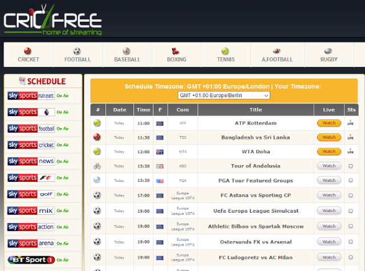Watch Bangladesh vs Sri Lanka
This screenshot has width=365, height=271.
329,137
